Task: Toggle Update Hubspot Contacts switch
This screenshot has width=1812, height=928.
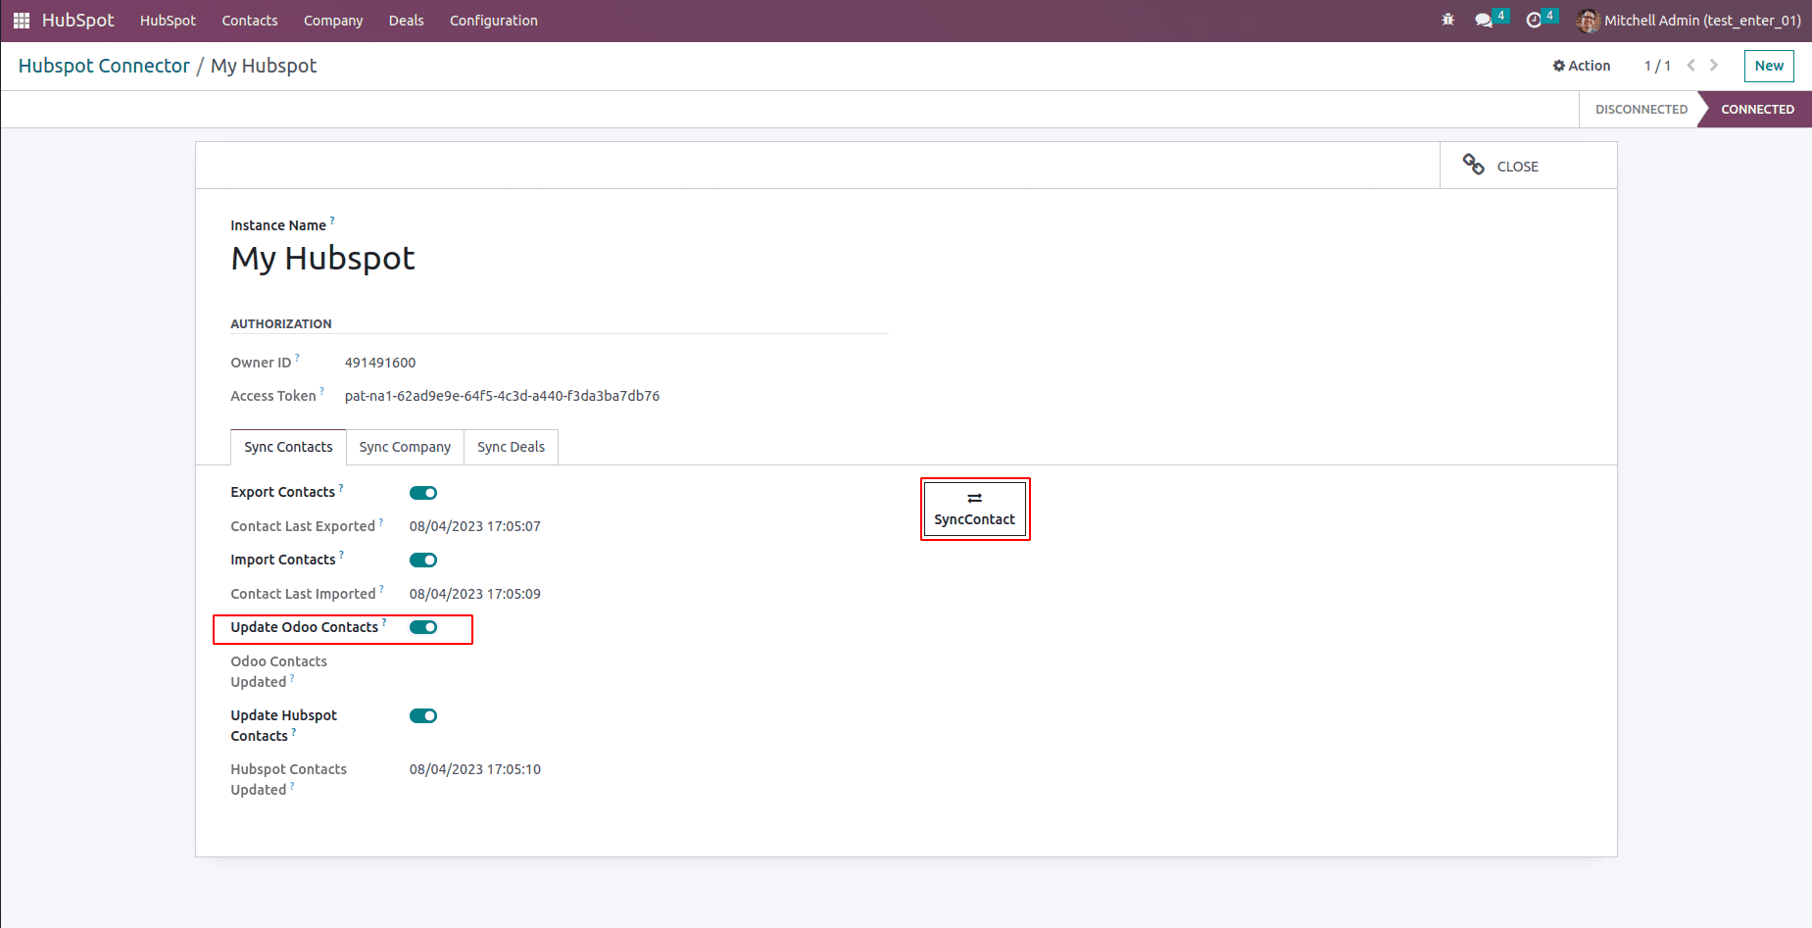Action: [x=423, y=716]
